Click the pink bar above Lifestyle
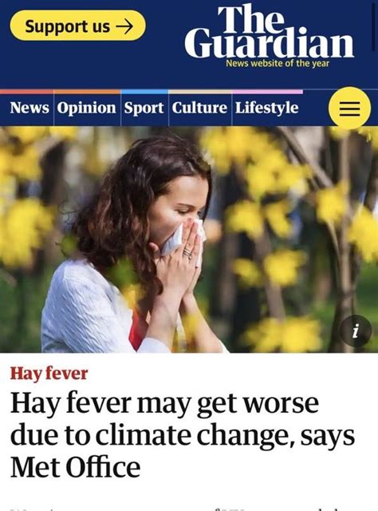The height and width of the screenshot is (511, 378). (x=268, y=92)
